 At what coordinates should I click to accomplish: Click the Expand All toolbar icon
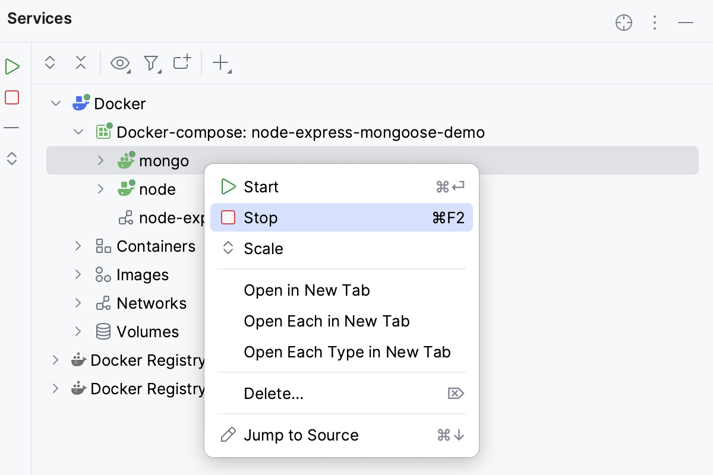coord(49,62)
